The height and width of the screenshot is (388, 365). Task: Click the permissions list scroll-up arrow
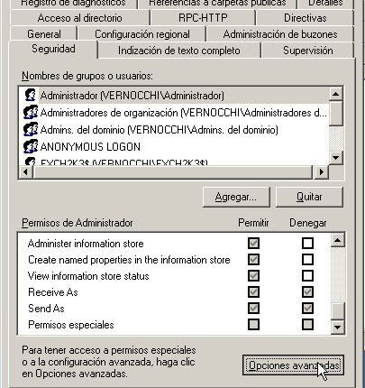(x=337, y=240)
